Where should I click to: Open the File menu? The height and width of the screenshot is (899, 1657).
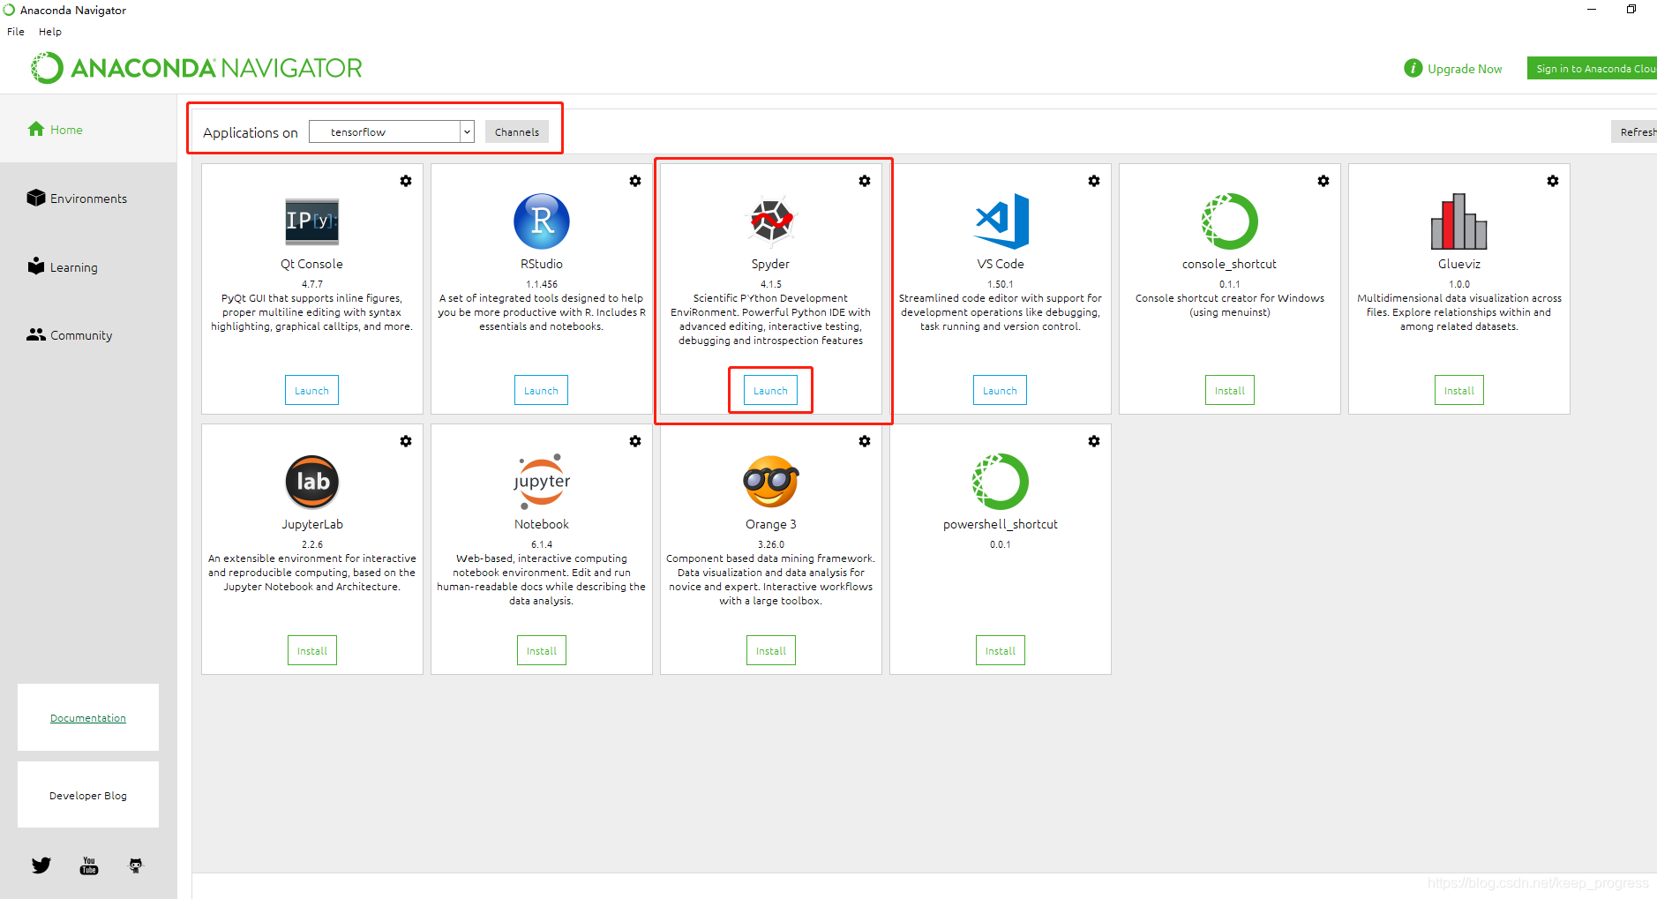coord(16,31)
